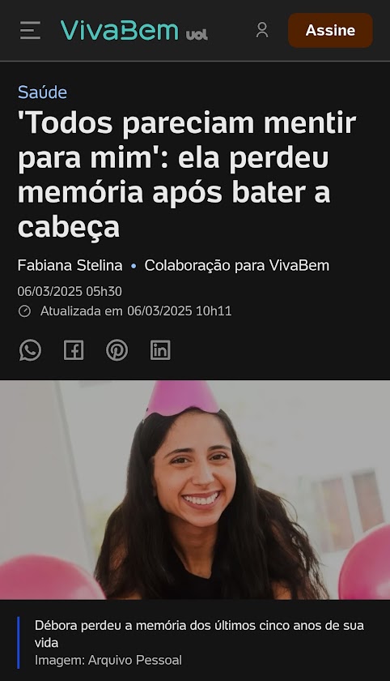The height and width of the screenshot is (681, 390).
Task: Share the article on LinkedIn
Action: coord(160,350)
